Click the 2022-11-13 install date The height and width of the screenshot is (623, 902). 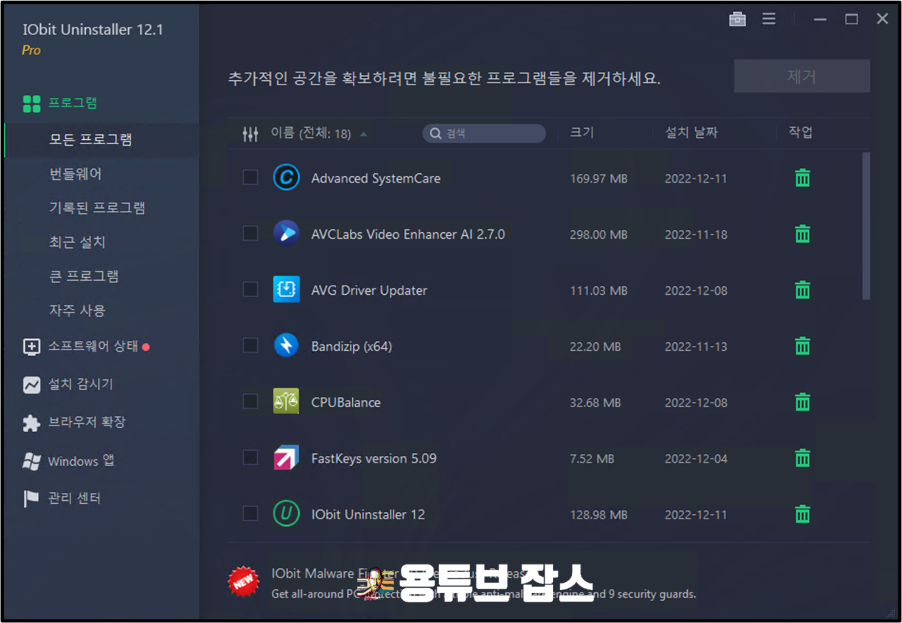coord(696,347)
